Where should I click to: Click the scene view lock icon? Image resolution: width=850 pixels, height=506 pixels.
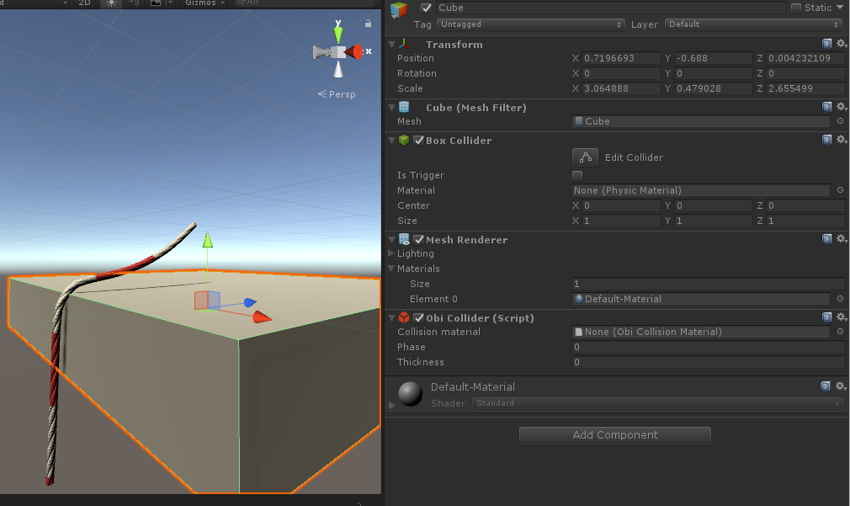[368, 24]
